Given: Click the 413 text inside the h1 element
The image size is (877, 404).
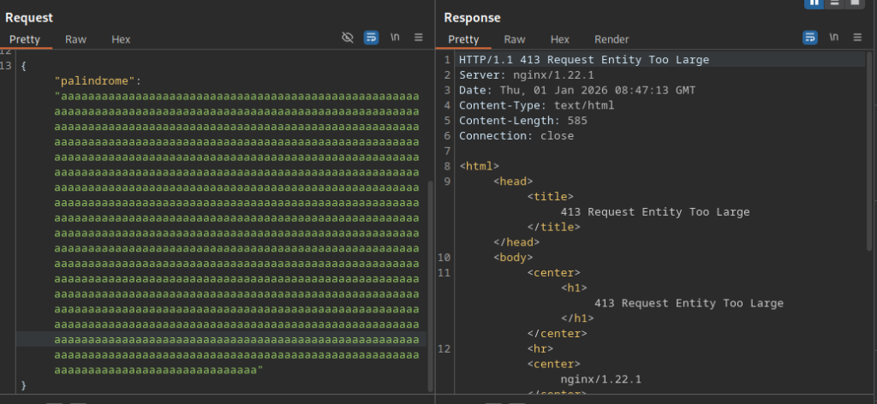Looking at the screenshot, I should 689,303.
